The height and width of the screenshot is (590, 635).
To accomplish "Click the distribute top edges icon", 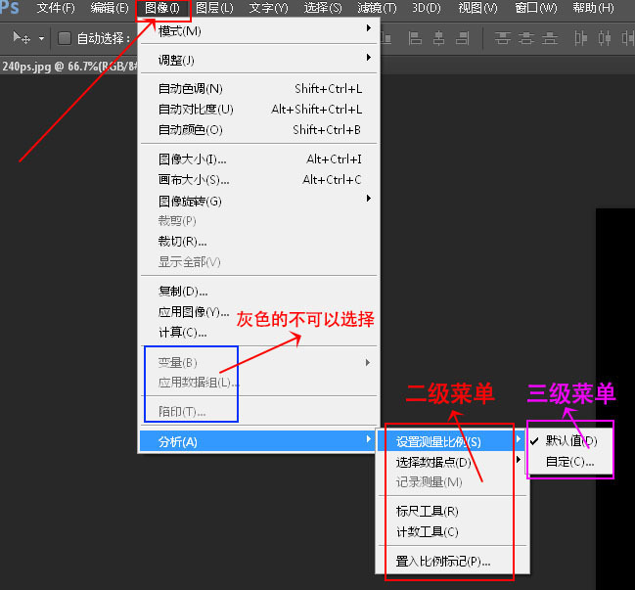I will point(504,39).
